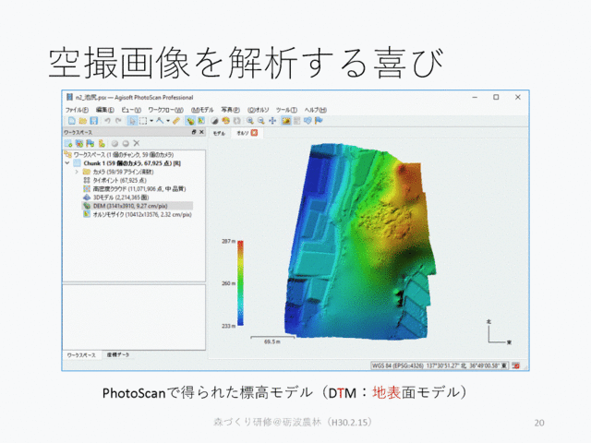
Task: Zoom in on the Ortho view
Action: pyautogui.click(x=250, y=121)
